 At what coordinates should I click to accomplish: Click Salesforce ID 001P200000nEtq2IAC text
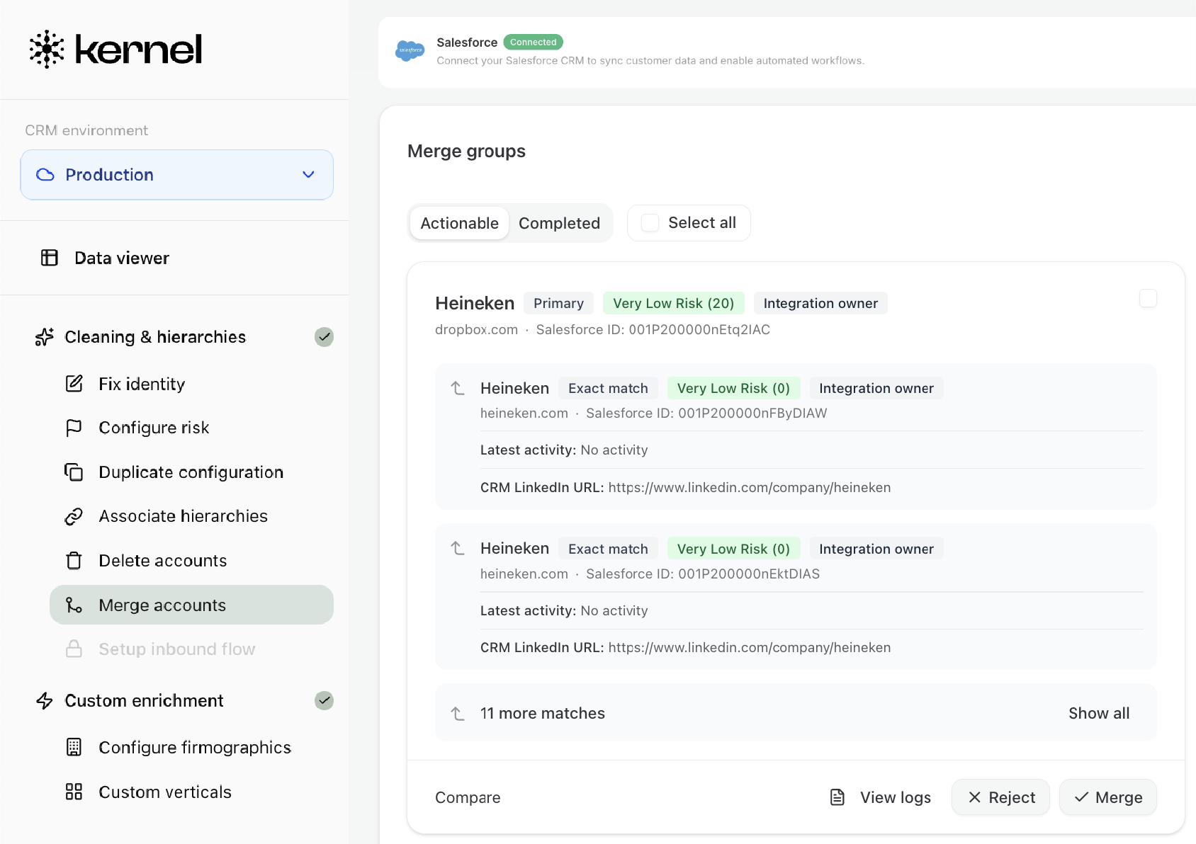[x=653, y=329]
